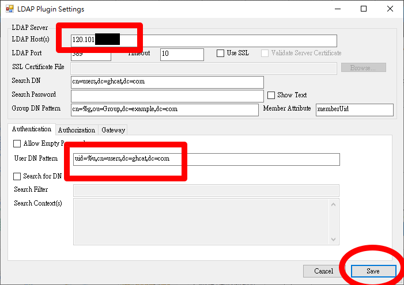Save the LDAP plugin settings

click(x=373, y=271)
